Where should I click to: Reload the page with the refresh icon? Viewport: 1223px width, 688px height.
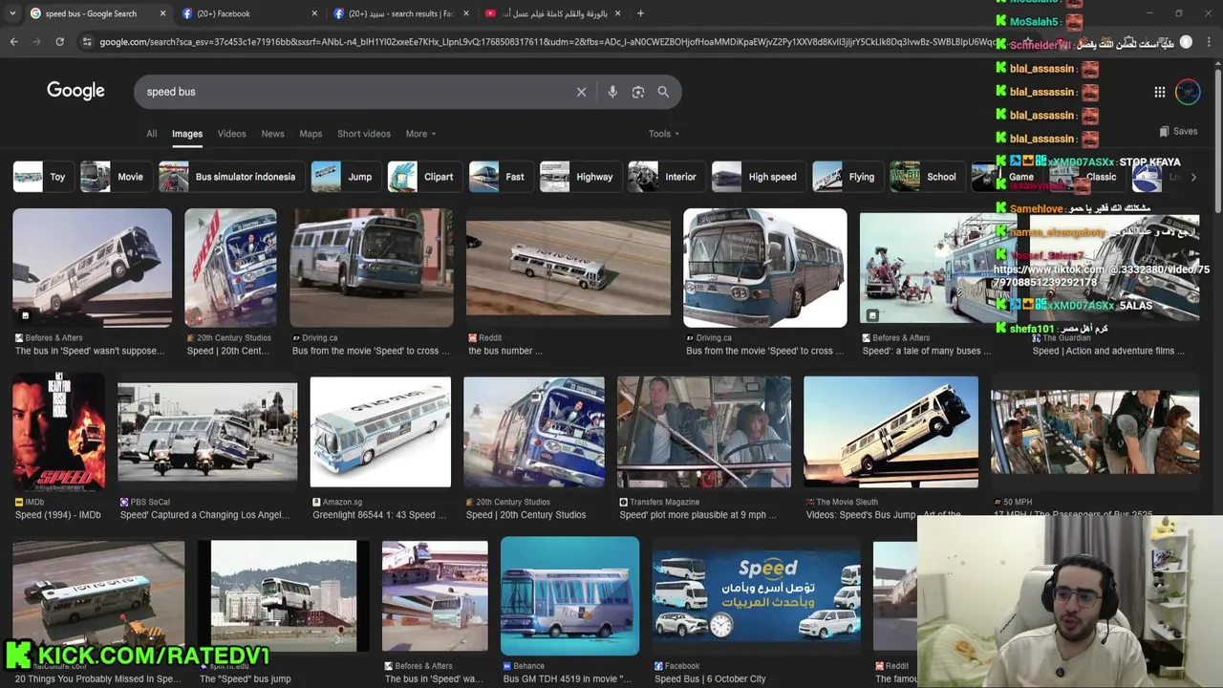(59, 42)
